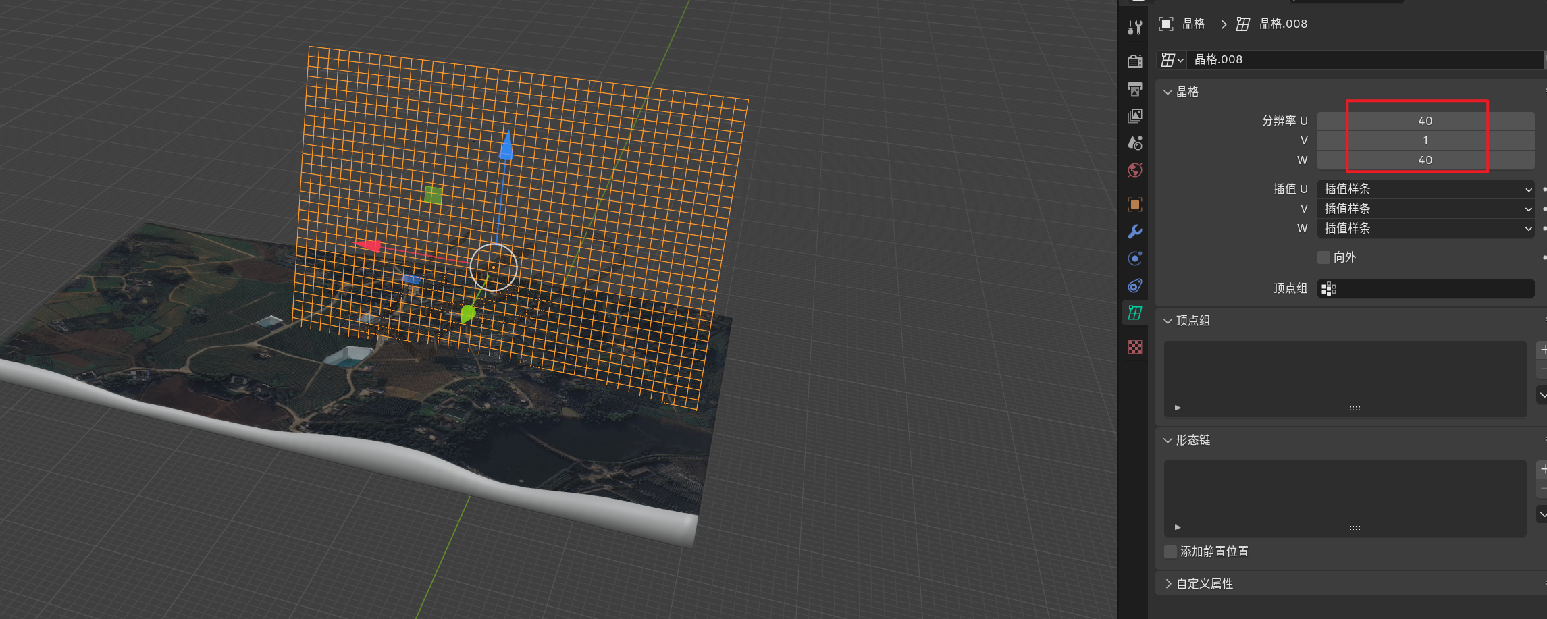Open the Tool settings tab
This screenshot has width=1547, height=619.
click(x=1134, y=27)
